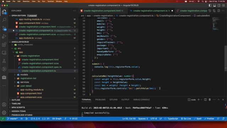Screen dimensions: 227x128
Task: Maximize the terminal panel size
Action: pyautogui.click(x=218, y=100)
